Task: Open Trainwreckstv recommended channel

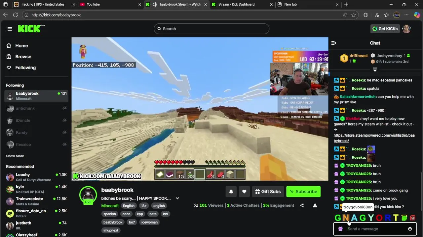Action: tap(36, 201)
